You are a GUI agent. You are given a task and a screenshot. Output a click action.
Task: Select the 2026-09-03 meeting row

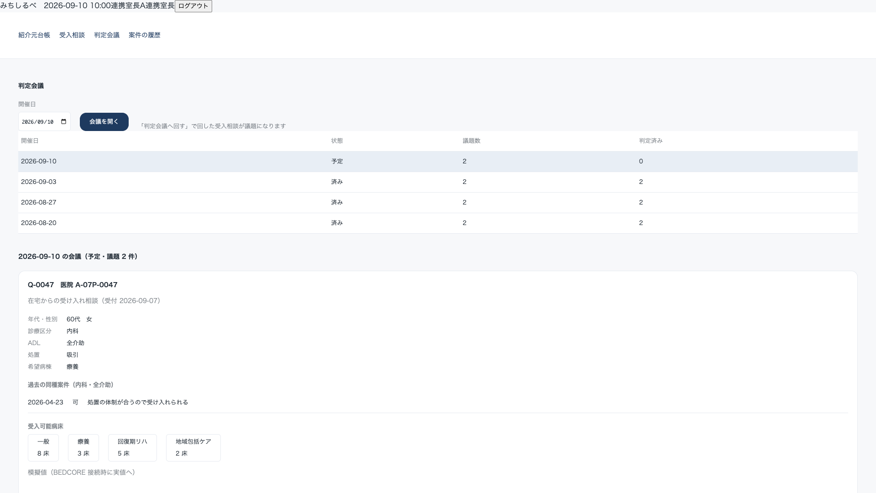(x=438, y=182)
